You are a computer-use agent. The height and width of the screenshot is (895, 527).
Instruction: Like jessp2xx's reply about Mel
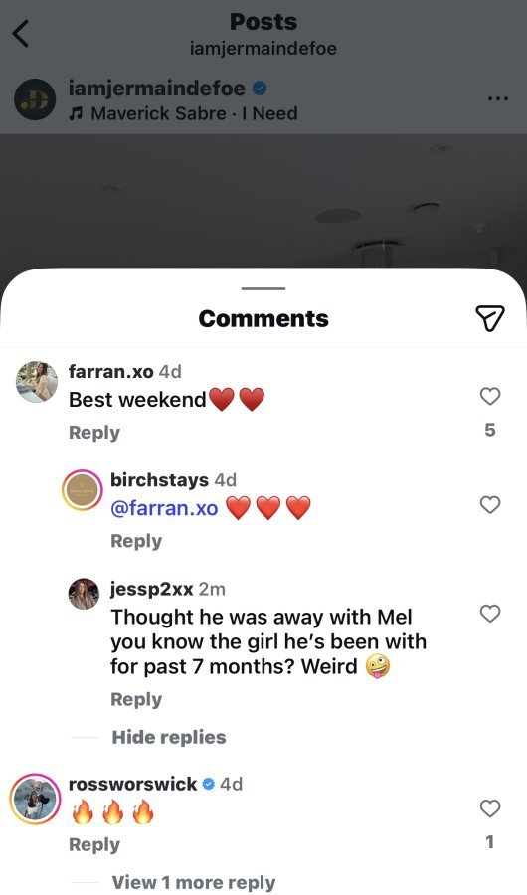[490, 613]
